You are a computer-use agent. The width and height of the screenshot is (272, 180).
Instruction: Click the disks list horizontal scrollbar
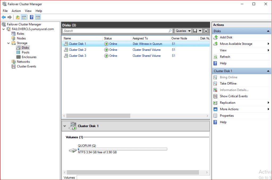tap(98, 116)
